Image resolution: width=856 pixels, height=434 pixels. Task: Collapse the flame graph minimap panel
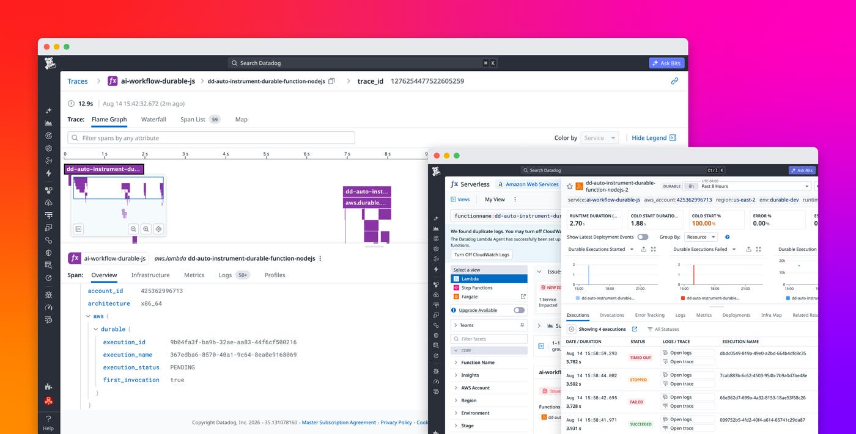(78, 229)
